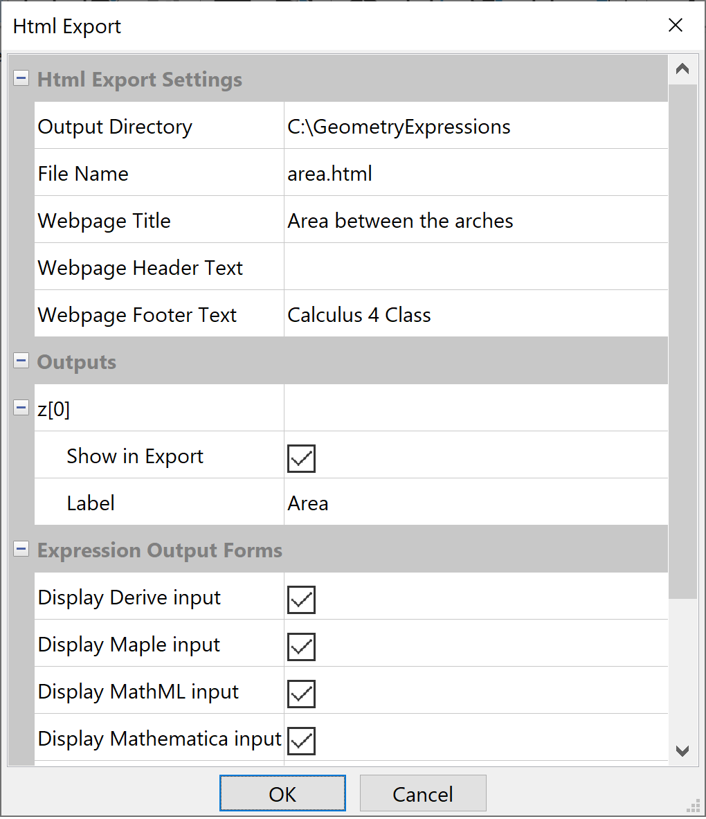
Task: Collapse the Outputs section
Action: pyautogui.click(x=21, y=361)
